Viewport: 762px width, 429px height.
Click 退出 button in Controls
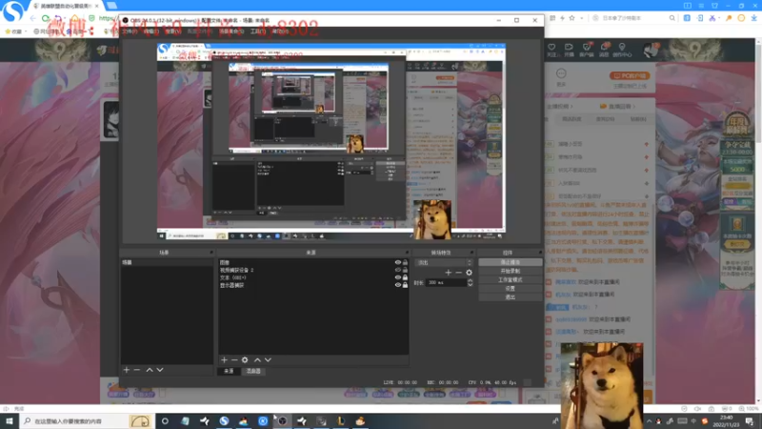pos(511,297)
